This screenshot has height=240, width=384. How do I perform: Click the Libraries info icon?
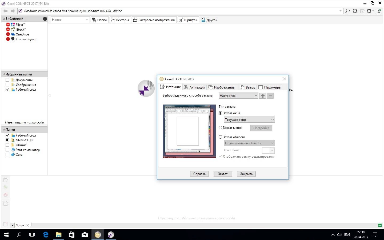[45, 19]
